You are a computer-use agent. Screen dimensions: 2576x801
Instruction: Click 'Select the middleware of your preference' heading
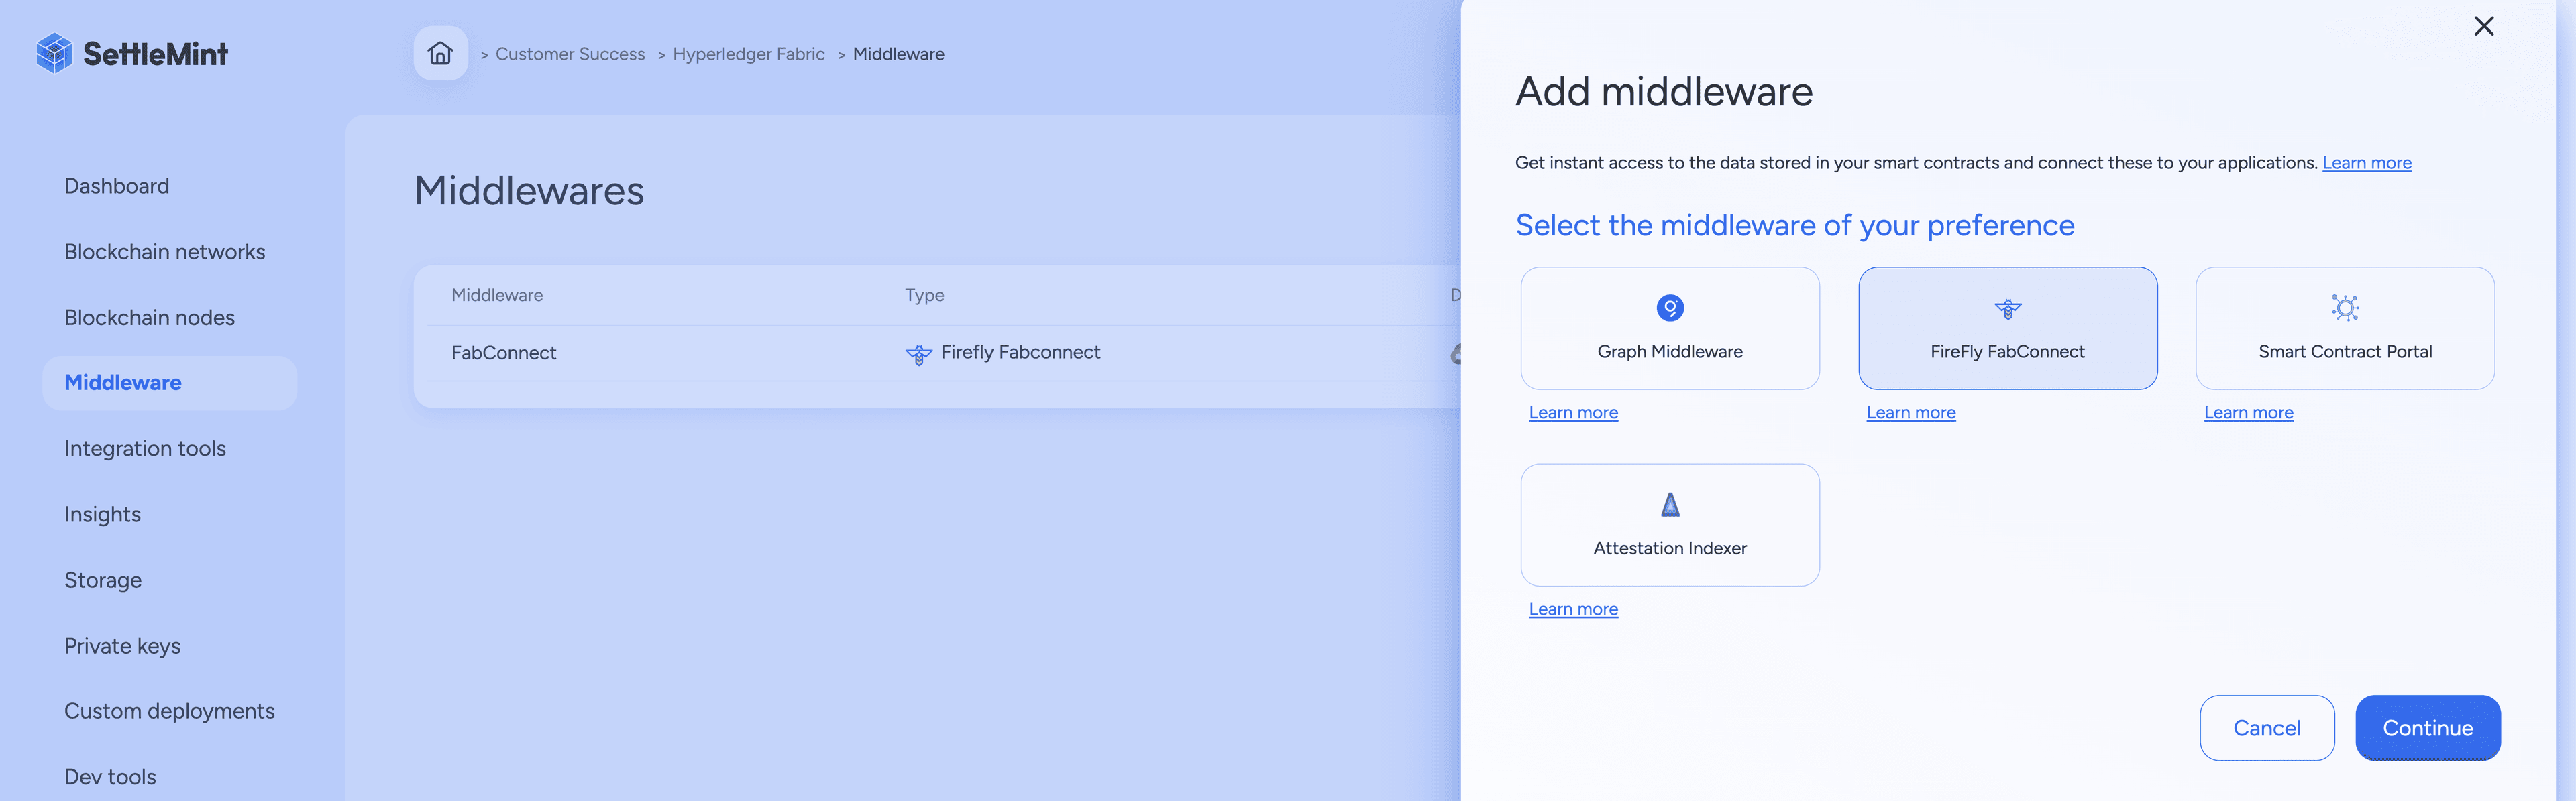point(1795,225)
